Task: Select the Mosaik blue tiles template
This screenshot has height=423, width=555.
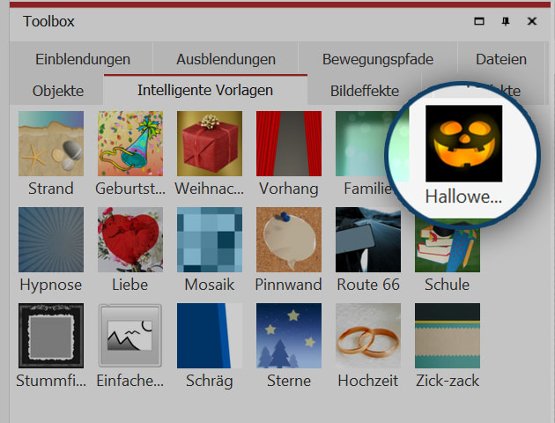Action: pyautogui.click(x=210, y=240)
